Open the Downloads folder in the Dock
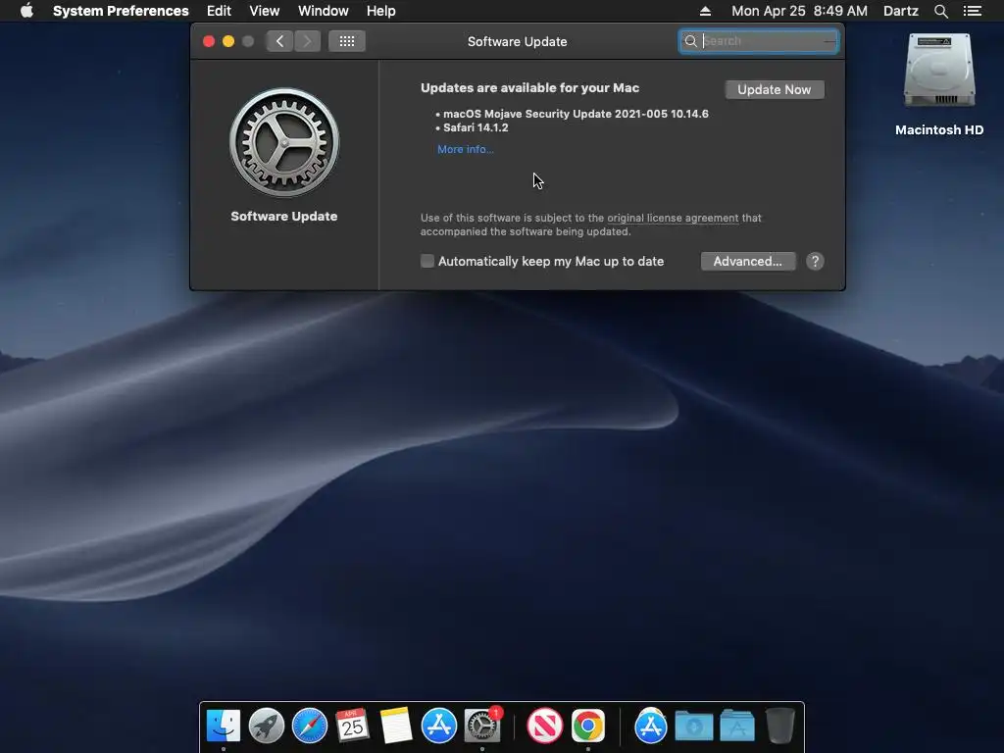This screenshot has width=1004, height=753. 694,726
